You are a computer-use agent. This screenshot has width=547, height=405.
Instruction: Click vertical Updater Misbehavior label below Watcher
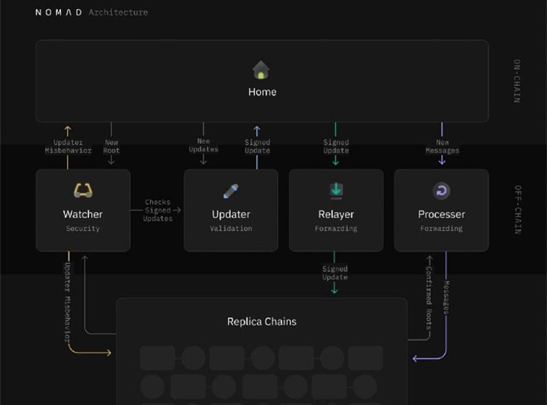pos(68,302)
